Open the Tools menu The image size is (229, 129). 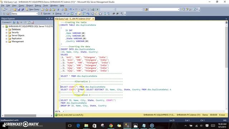(x=45, y=6)
